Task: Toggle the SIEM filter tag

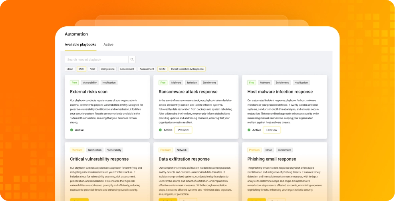Action: pos(162,69)
